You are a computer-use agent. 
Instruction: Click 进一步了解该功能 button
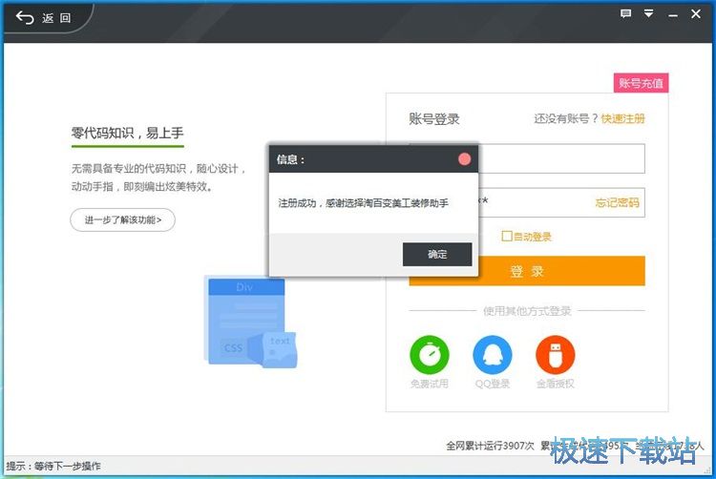point(122,219)
